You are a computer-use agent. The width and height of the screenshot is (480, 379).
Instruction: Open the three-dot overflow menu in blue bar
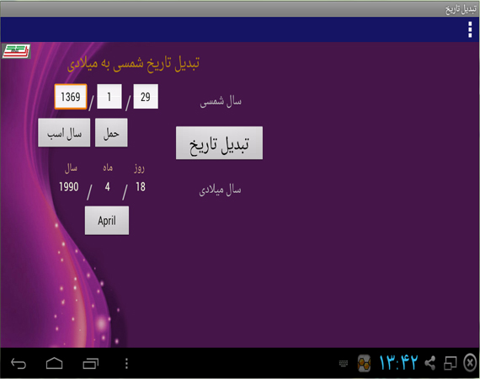(470, 29)
